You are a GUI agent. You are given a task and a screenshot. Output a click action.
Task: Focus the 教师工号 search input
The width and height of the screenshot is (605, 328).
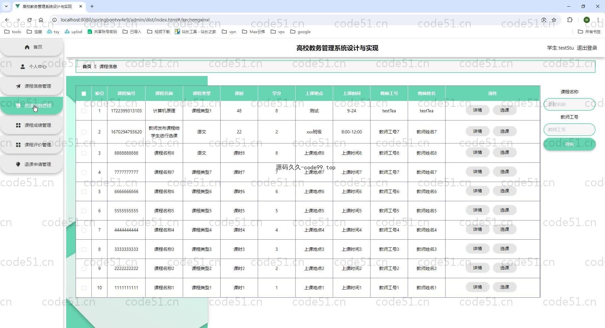[x=569, y=130]
